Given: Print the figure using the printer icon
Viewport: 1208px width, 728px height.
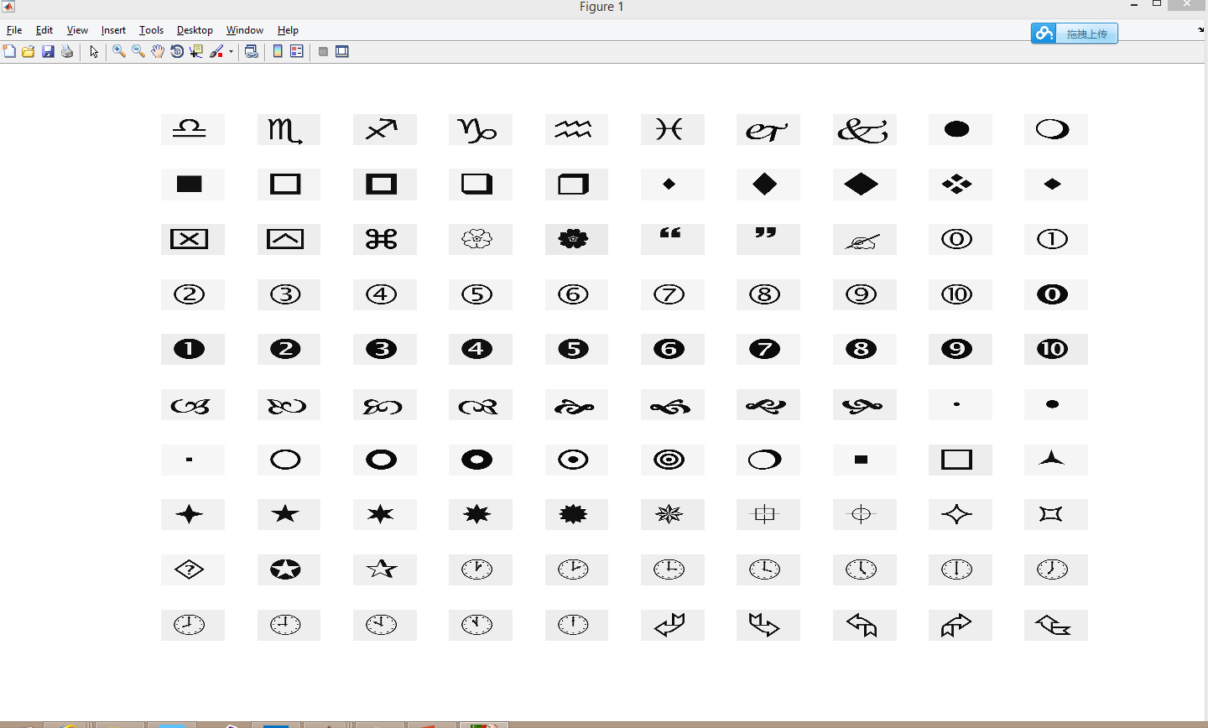Looking at the screenshot, I should 67,52.
